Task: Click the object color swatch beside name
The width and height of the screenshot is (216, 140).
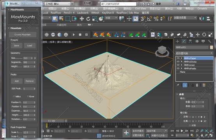Action: [211, 47]
